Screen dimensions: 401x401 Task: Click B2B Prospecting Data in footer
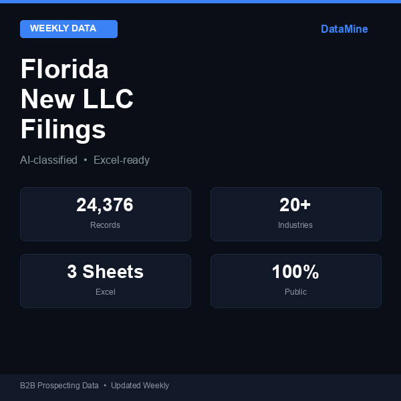[x=59, y=386]
